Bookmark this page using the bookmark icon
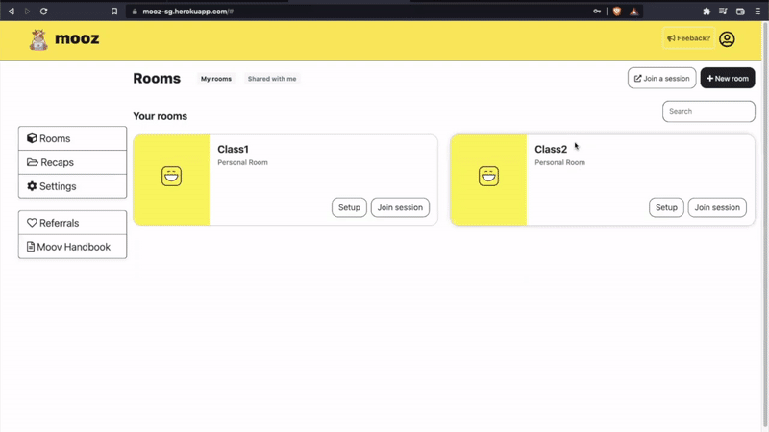This screenshot has height=432, width=769. 114,12
